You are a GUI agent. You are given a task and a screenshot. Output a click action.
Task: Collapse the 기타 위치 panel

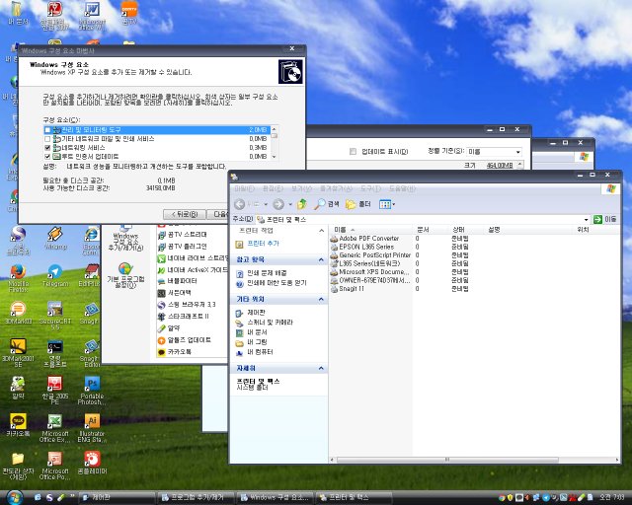(x=321, y=299)
